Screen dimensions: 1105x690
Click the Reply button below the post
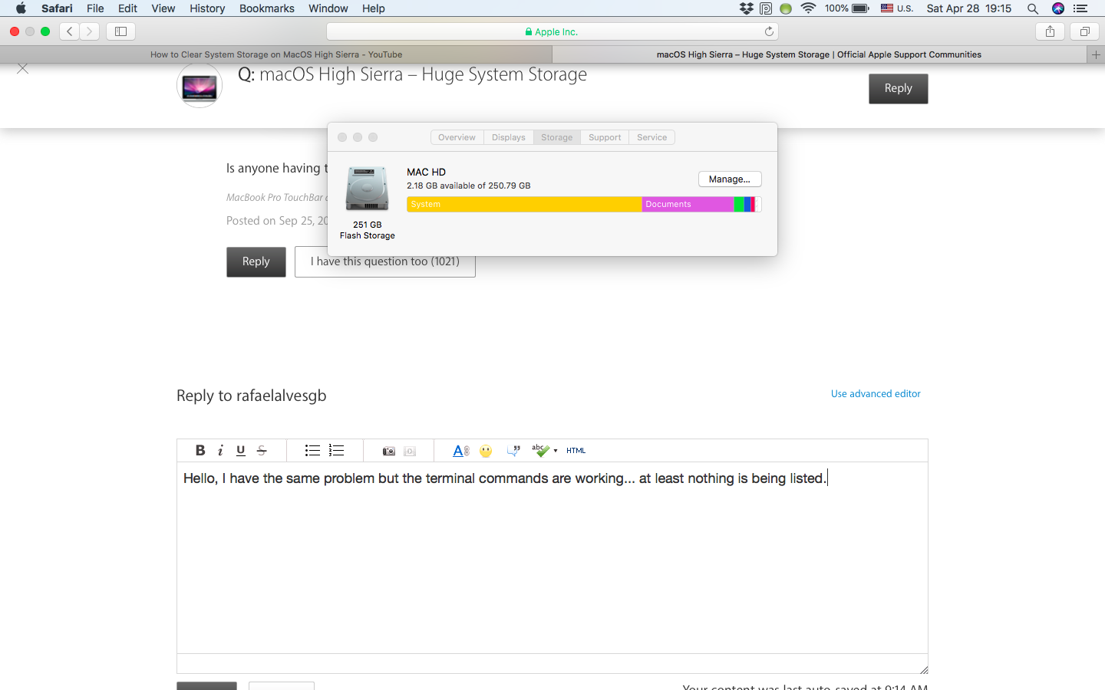pyautogui.click(x=256, y=261)
